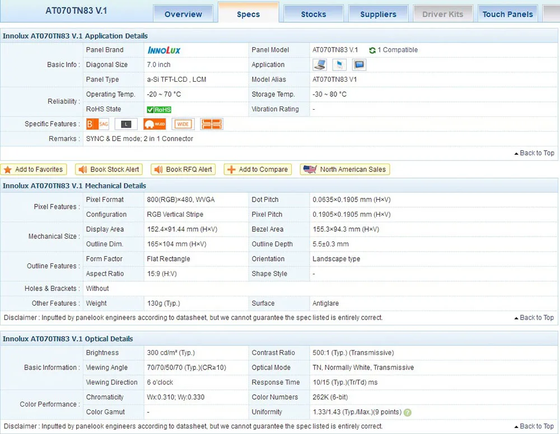
Task: Click the Driver Kits tab
Action: point(443,14)
